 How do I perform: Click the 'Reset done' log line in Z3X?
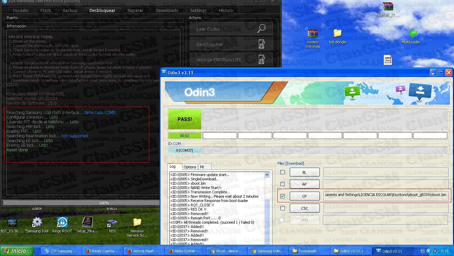tap(17, 150)
